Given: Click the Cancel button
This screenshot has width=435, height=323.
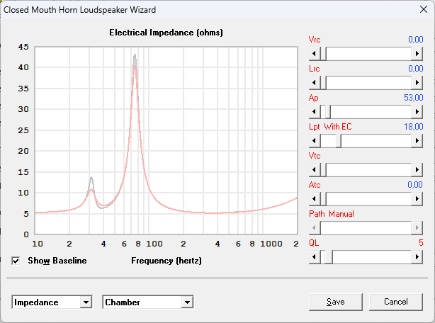Looking at the screenshot, I should click(x=396, y=302).
